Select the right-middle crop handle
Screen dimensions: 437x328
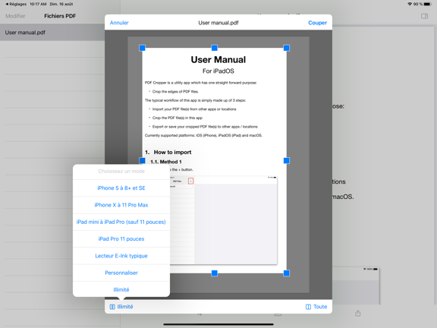pos(287,161)
